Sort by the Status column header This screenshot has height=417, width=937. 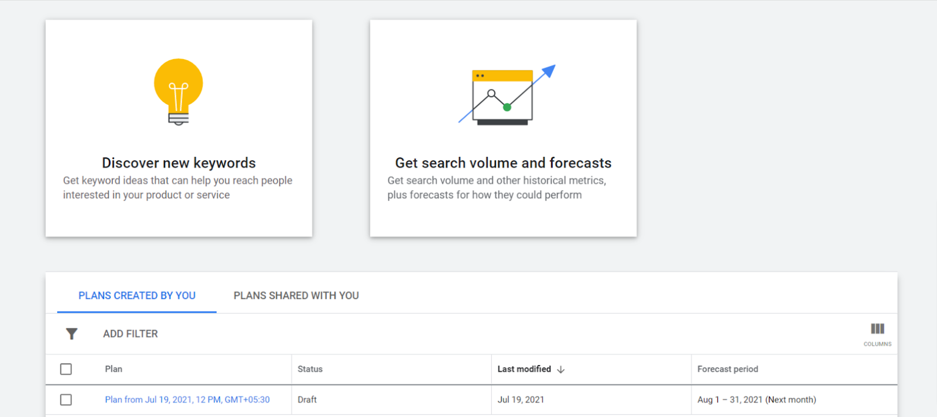[310, 369]
